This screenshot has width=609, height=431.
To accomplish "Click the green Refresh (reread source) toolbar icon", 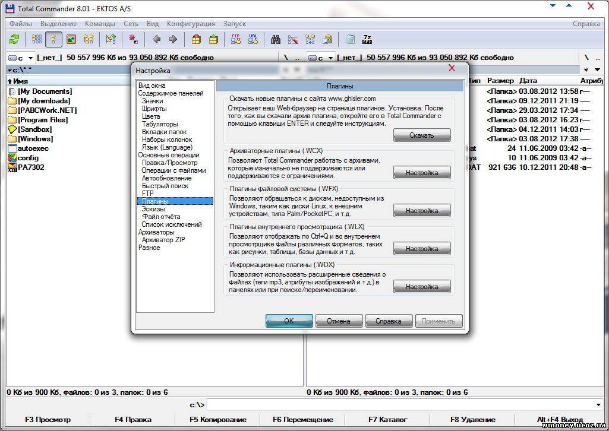I will tap(14, 39).
